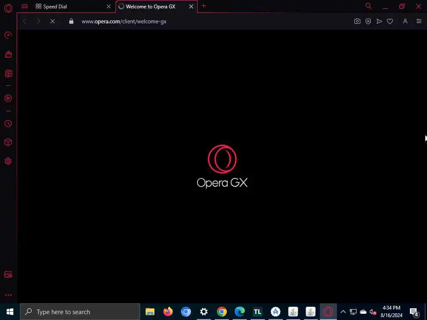Viewport: 427px width, 320px height.
Task: Click the chip-shaped sidebar icon
Action: [8, 73]
